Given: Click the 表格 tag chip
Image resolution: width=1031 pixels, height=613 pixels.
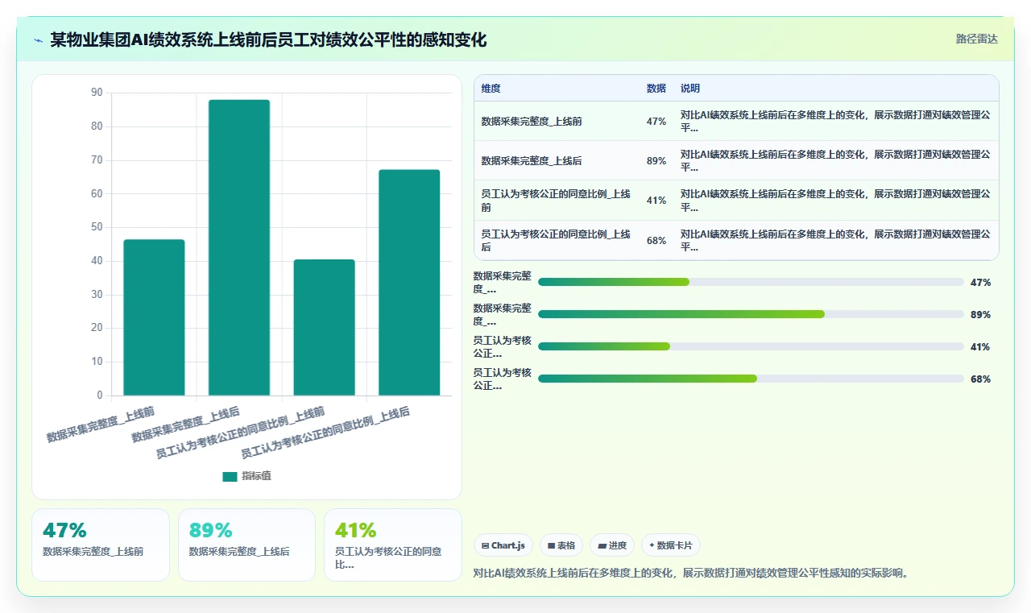Looking at the screenshot, I should tap(561, 545).
